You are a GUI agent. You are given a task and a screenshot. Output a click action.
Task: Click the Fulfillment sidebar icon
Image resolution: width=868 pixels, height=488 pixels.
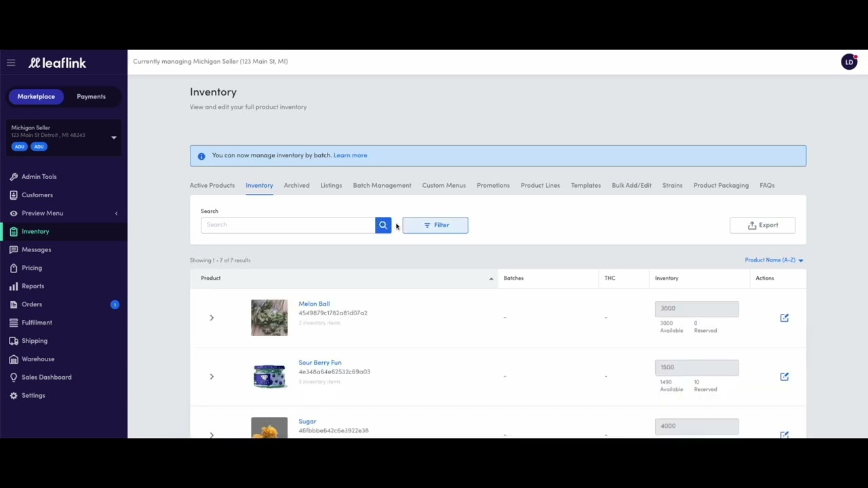click(14, 323)
